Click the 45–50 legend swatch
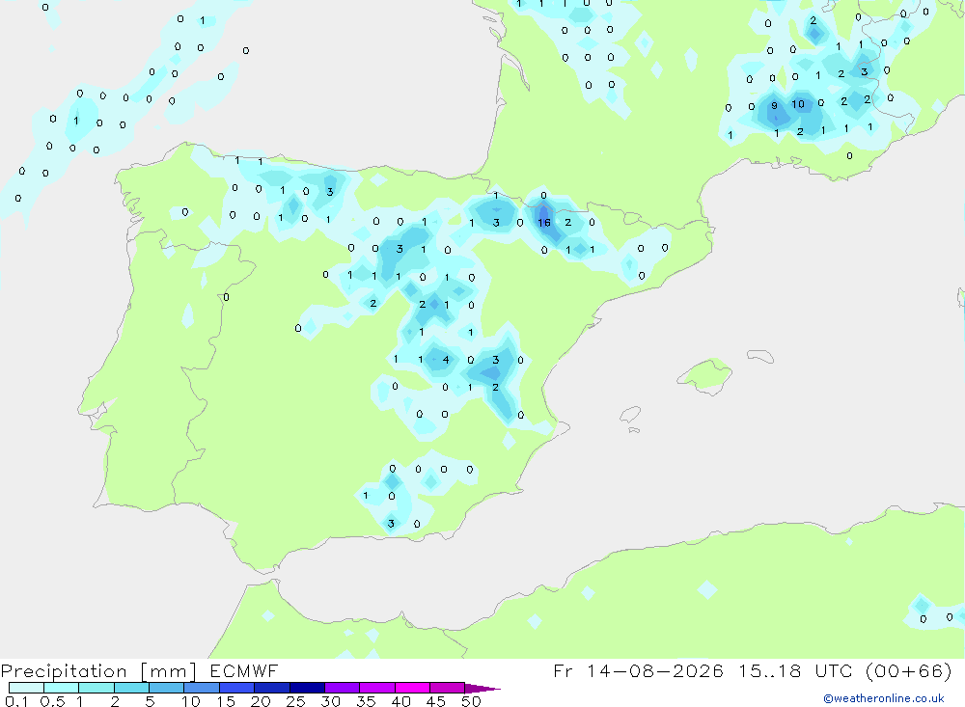 448,688
